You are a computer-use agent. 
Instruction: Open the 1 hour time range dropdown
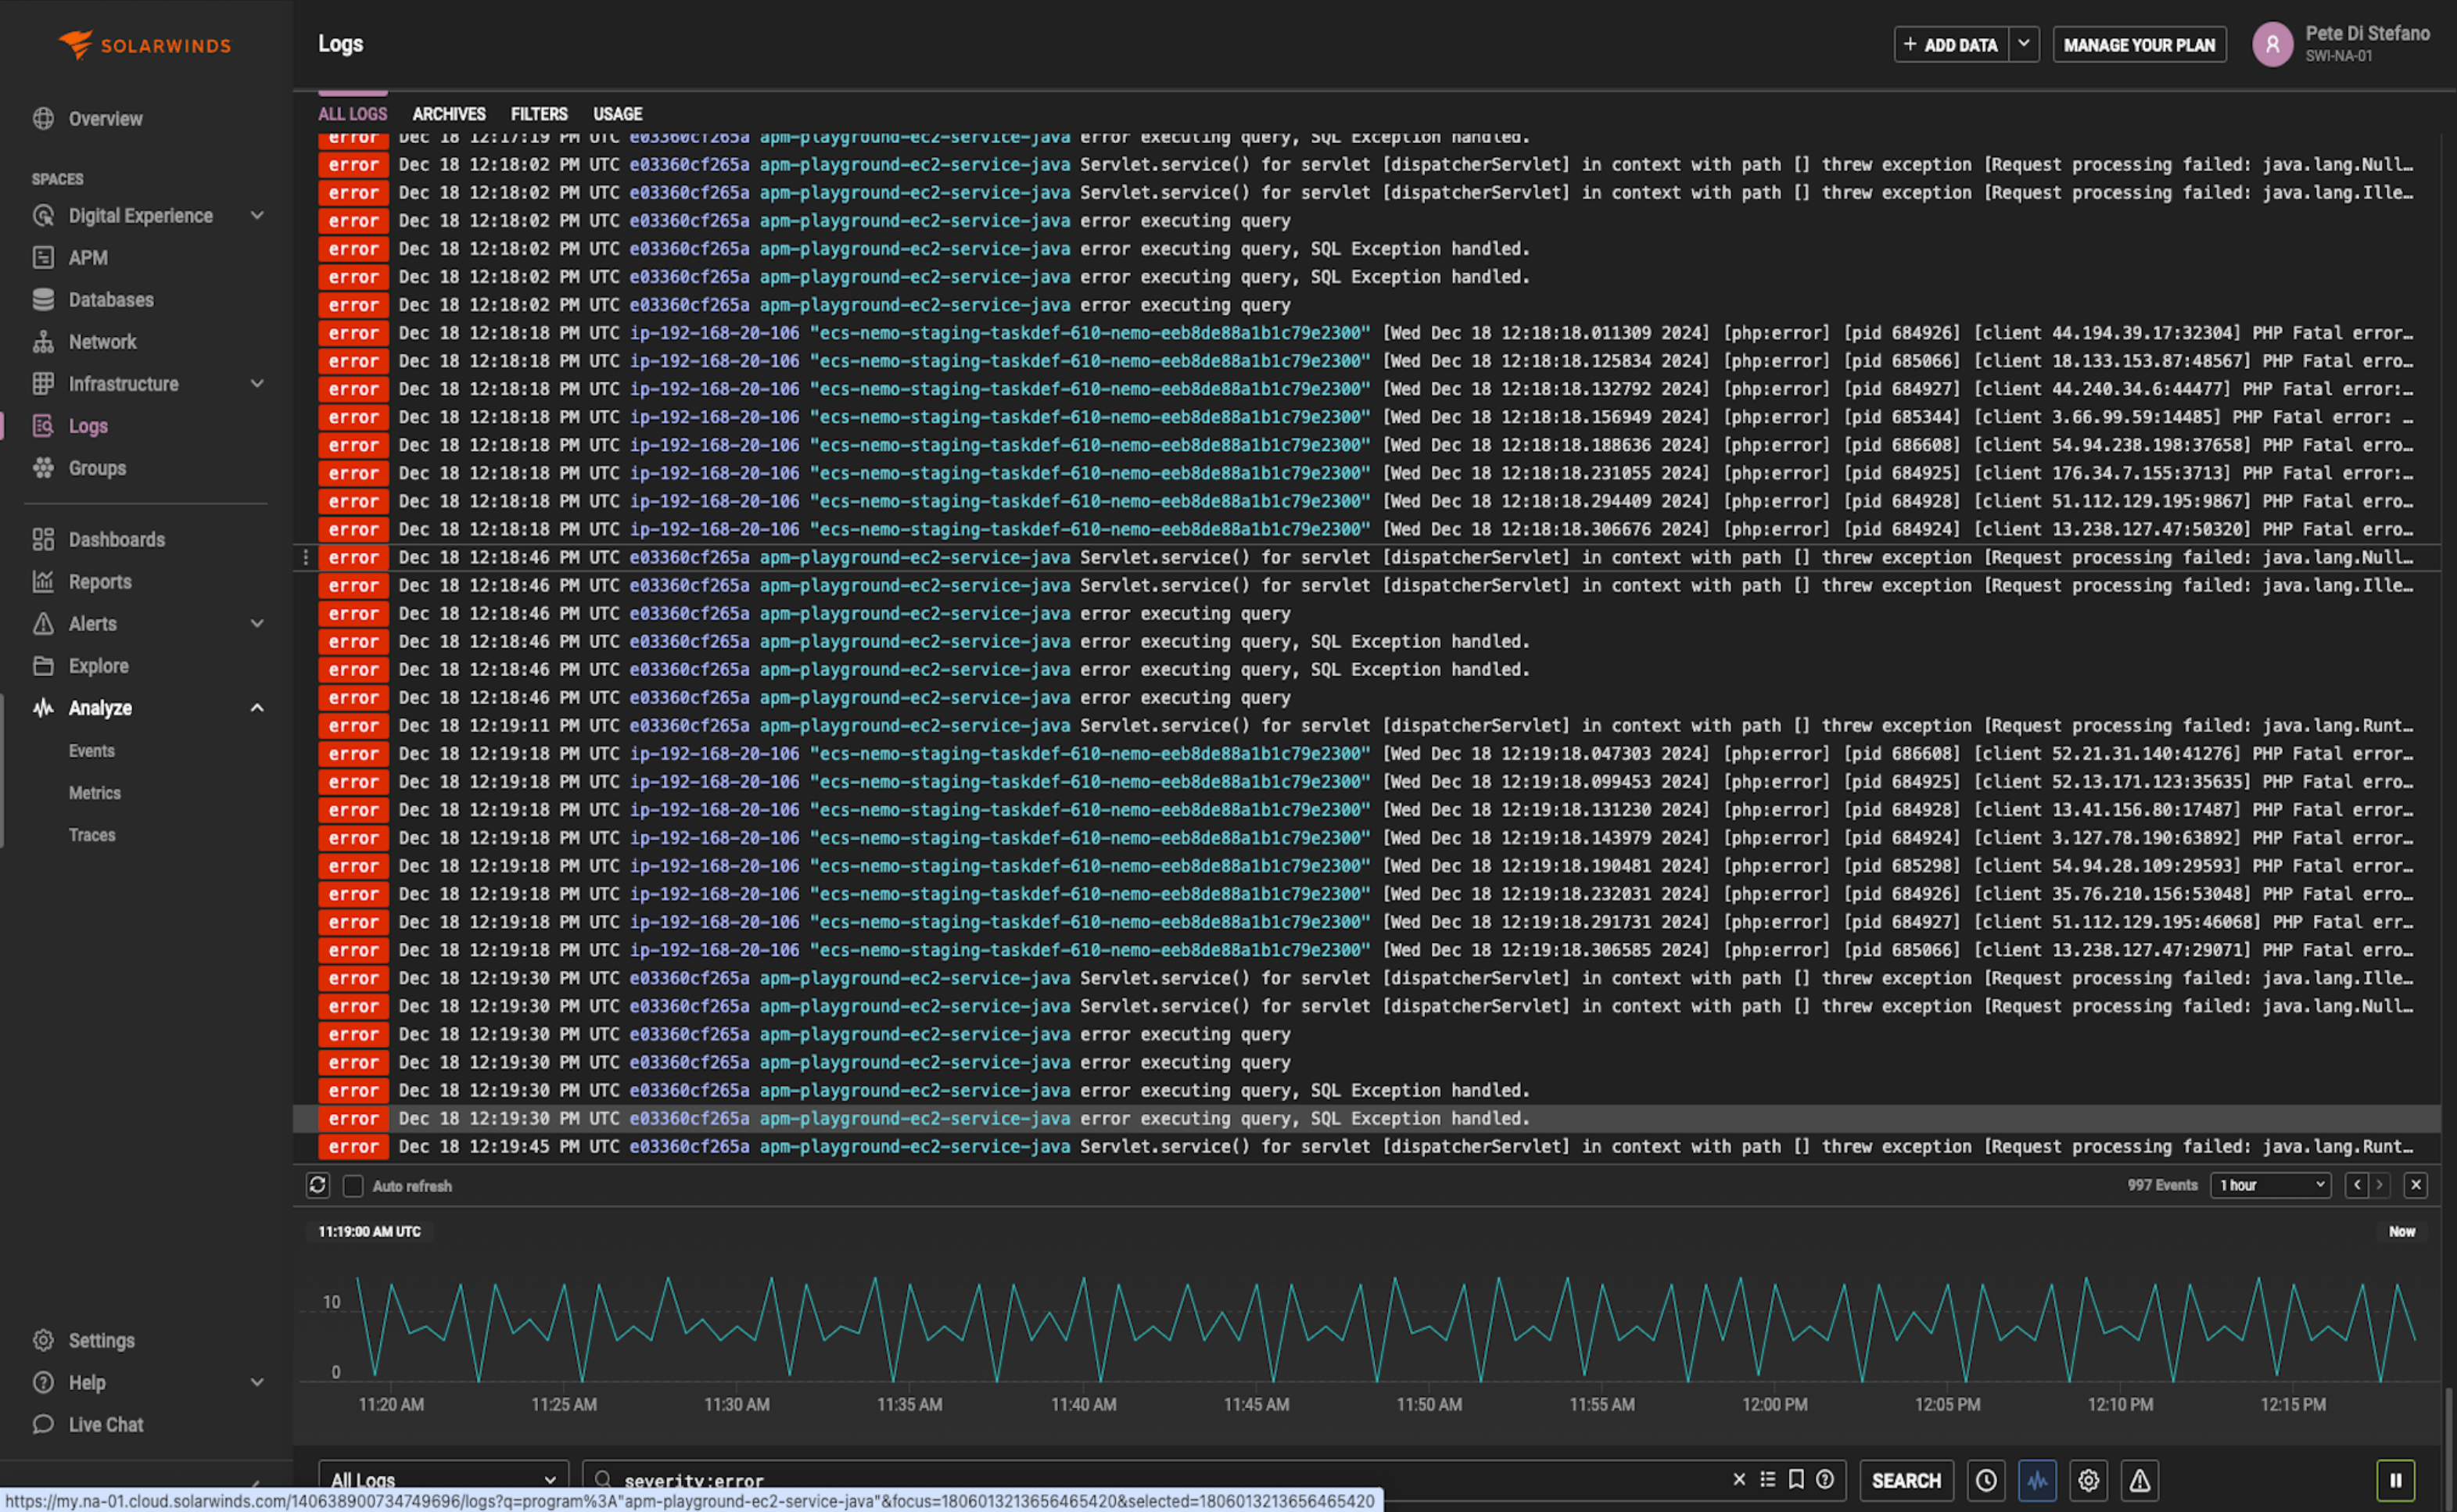pos(2270,1185)
